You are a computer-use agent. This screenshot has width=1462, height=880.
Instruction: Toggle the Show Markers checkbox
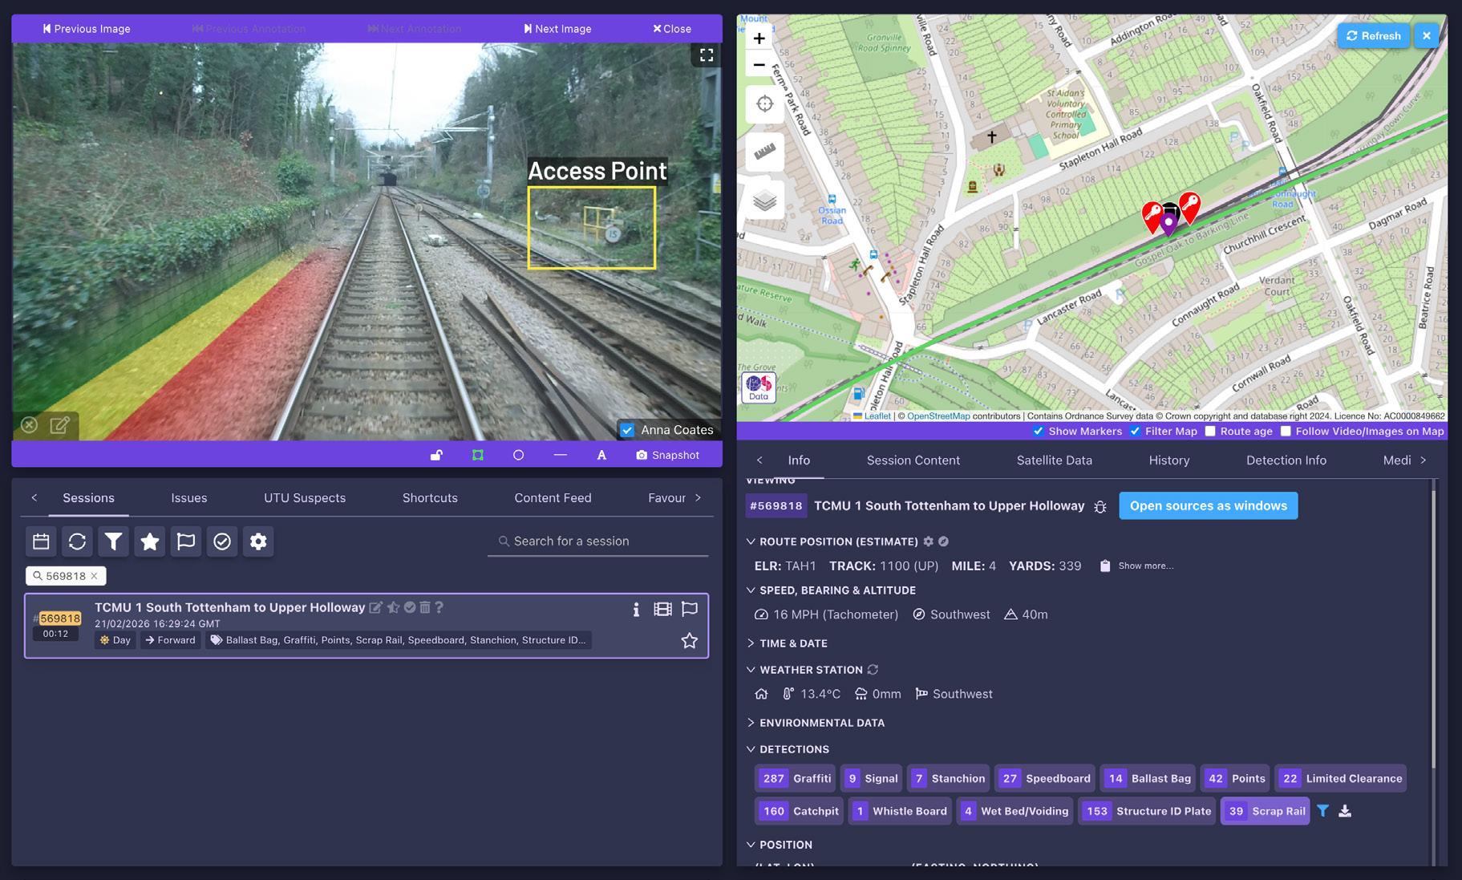tap(1039, 432)
